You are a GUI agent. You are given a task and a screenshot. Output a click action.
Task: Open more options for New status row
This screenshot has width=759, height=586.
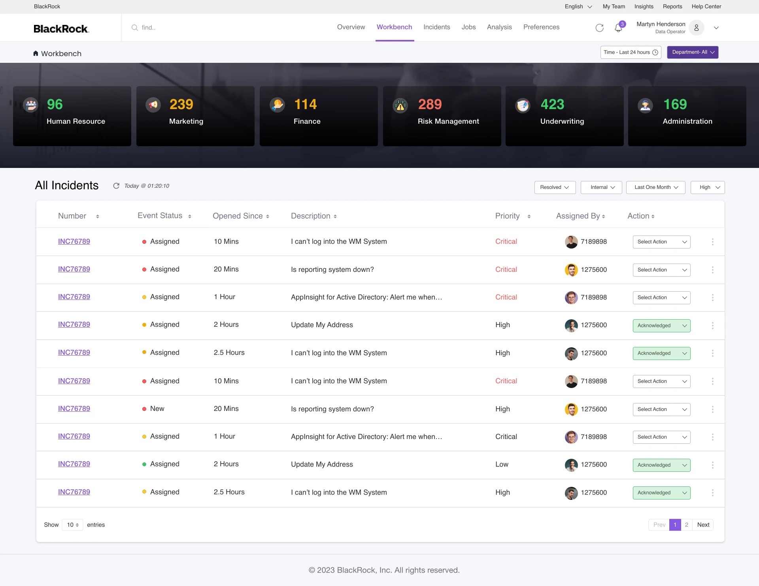pyautogui.click(x=713, y=409)
